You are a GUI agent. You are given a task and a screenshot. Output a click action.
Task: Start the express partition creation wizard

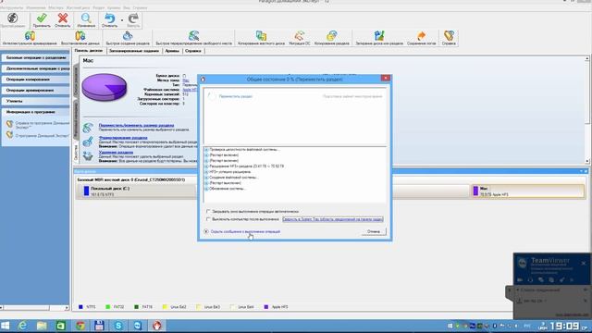[x=128, y=38]
